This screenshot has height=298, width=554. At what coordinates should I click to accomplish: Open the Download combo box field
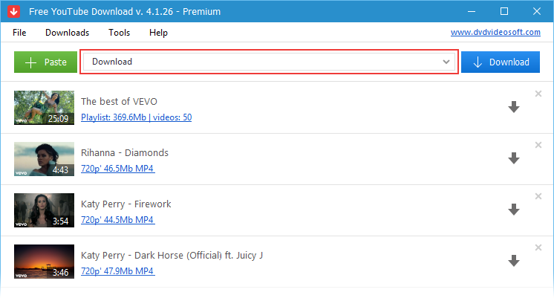[x=269, y=62]
